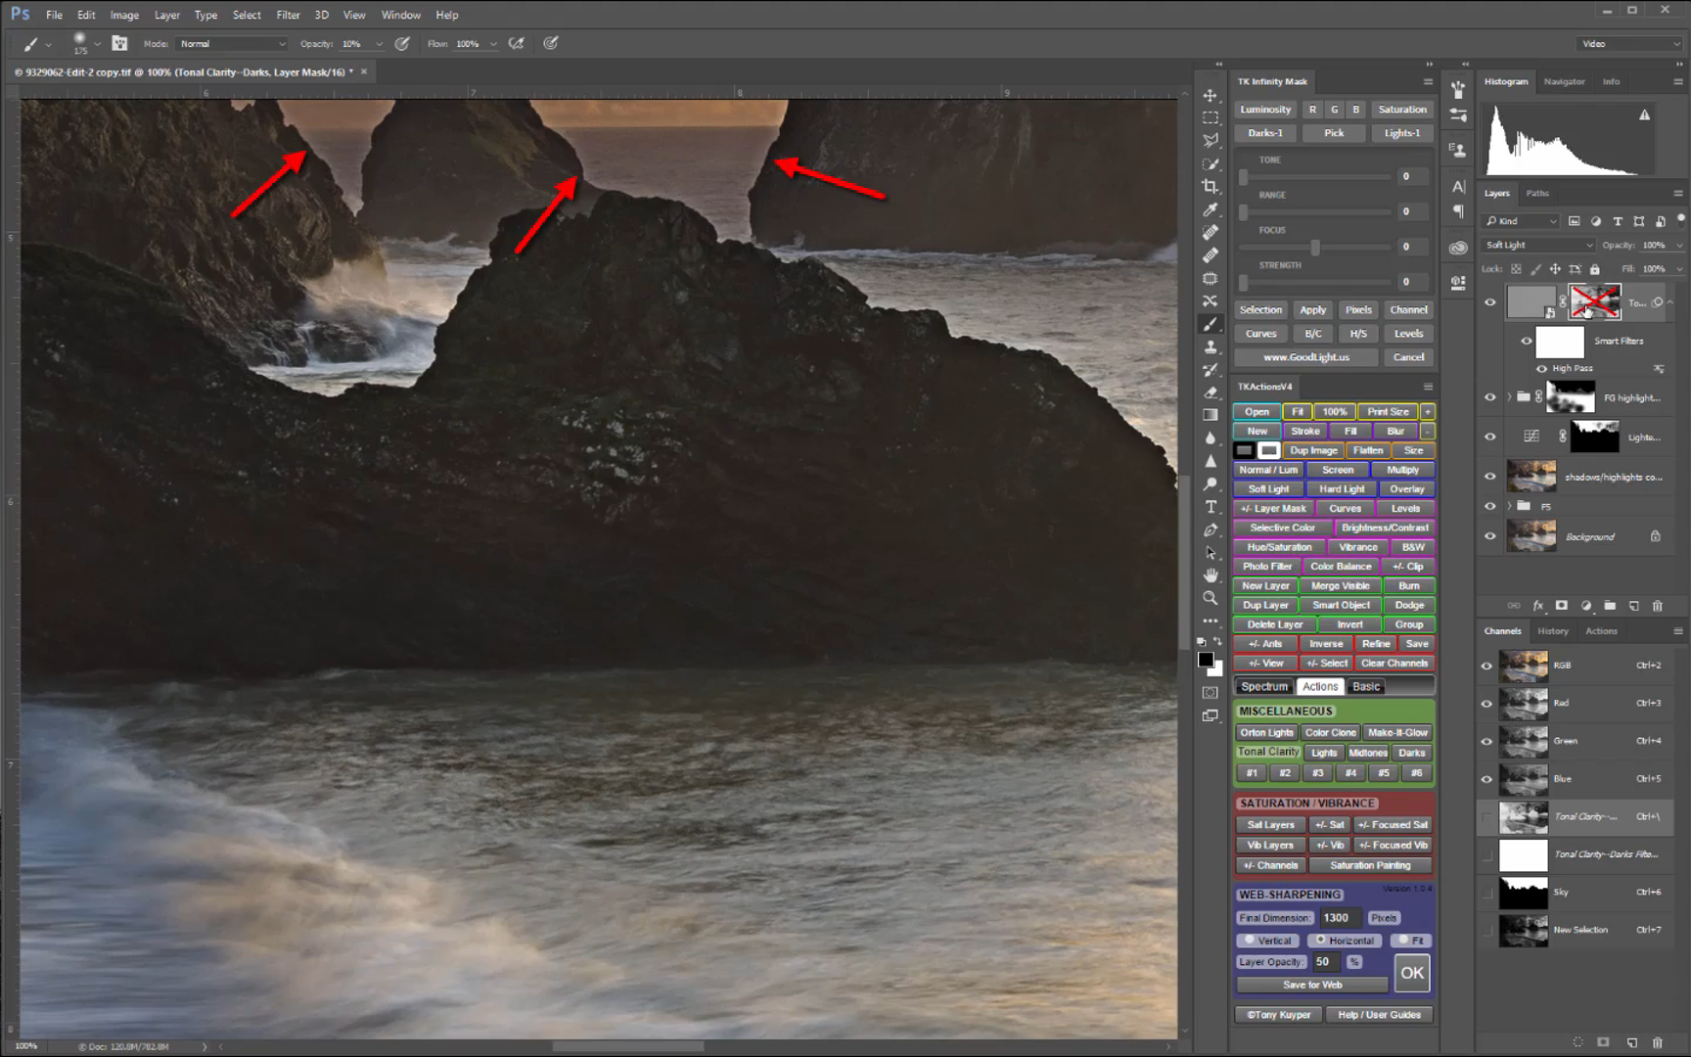Add layer mask icon at Layers panel bottom
Screen dimensions: 1691x1057
(1562, 606)
